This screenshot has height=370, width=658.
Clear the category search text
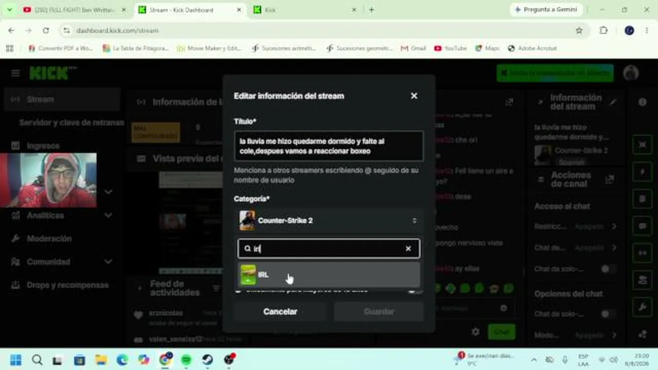pos(408,249)
